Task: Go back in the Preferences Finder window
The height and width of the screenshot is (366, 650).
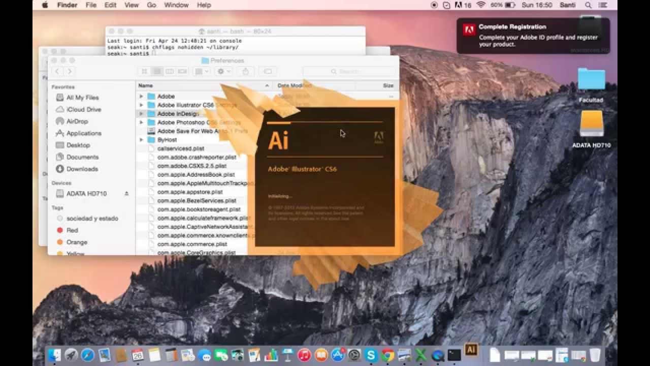Action: point(57,72)
